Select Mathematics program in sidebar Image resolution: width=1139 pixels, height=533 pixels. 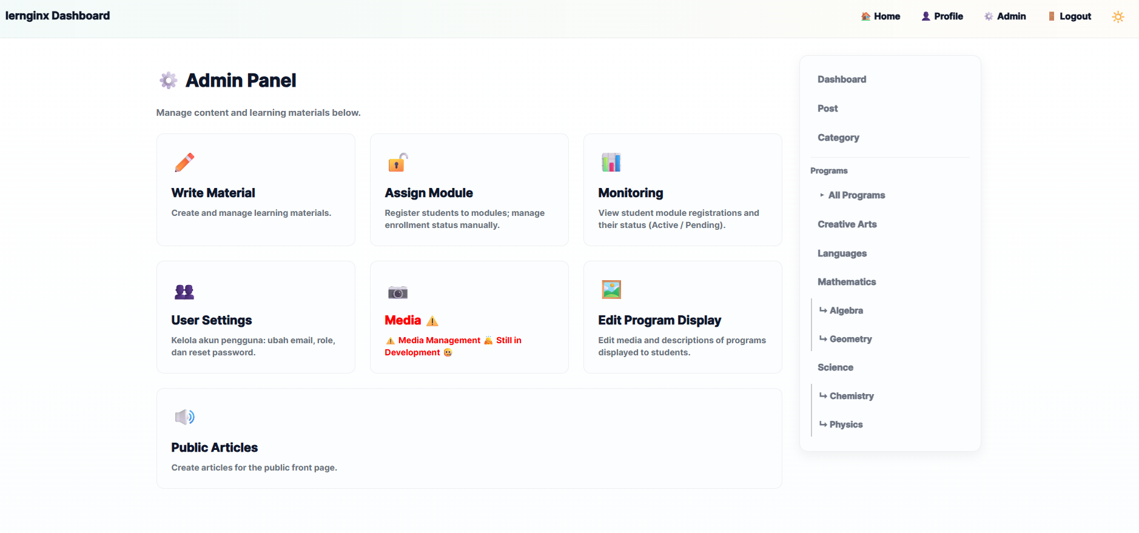pos(847,282)
